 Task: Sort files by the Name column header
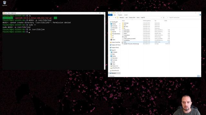point(124,21)
